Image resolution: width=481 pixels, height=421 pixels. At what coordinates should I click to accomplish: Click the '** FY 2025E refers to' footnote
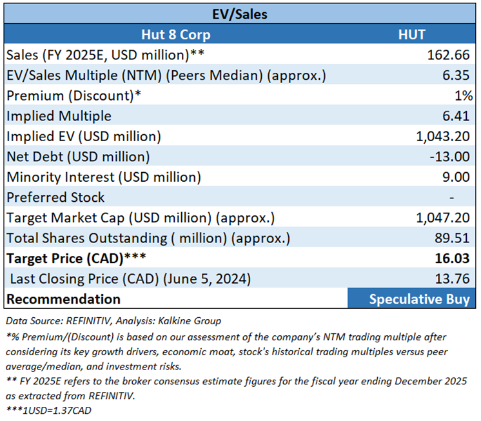[x=236, y=389]
